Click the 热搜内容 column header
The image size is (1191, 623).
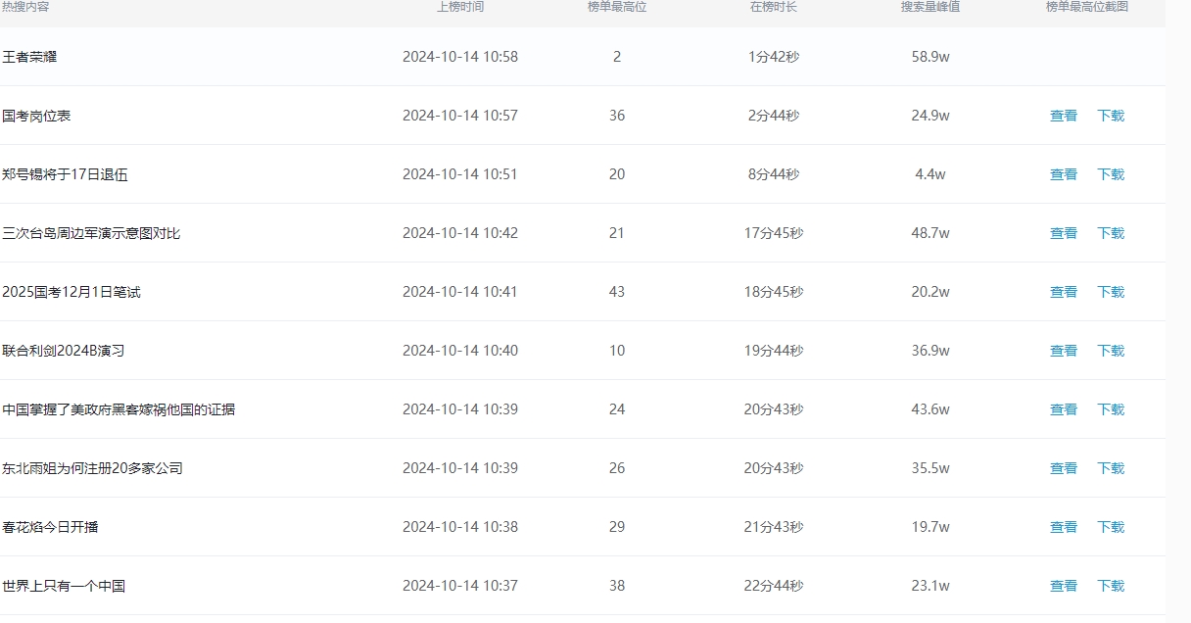click(25, 7)
